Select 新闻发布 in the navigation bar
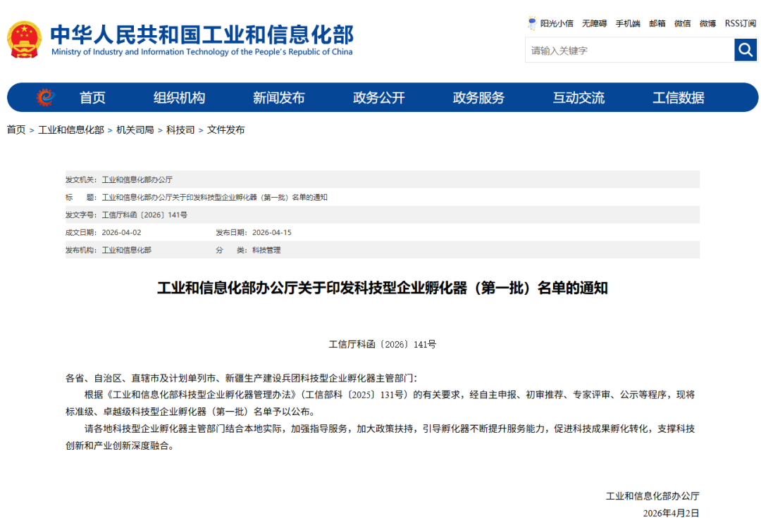Viewport: 761px width, 527px height. [278, 98]
